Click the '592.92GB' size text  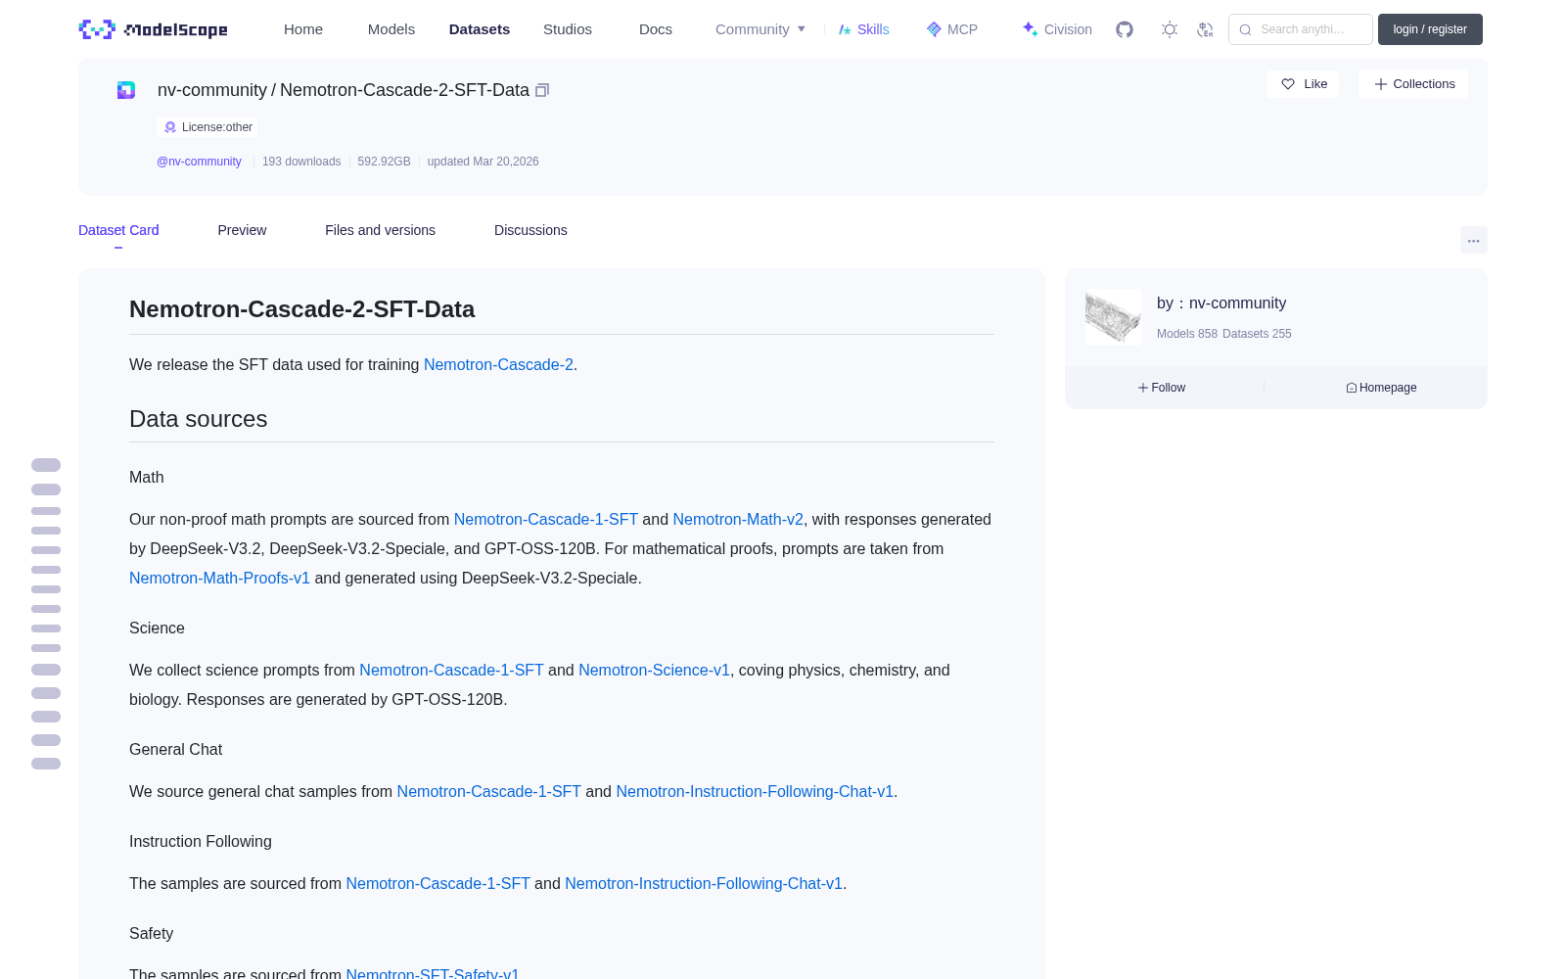[384, 162]
